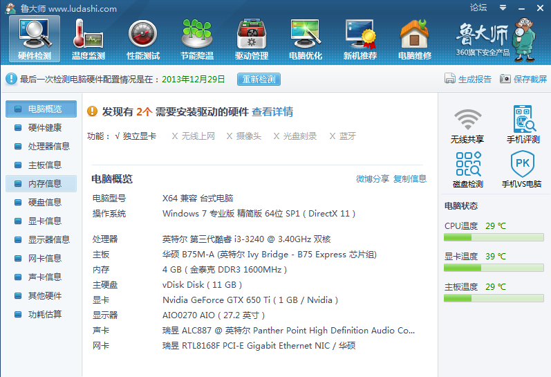
Task: Open the 性能测试 performance test gauge icon
Action: pyautogui.click(x=142, y=39)
